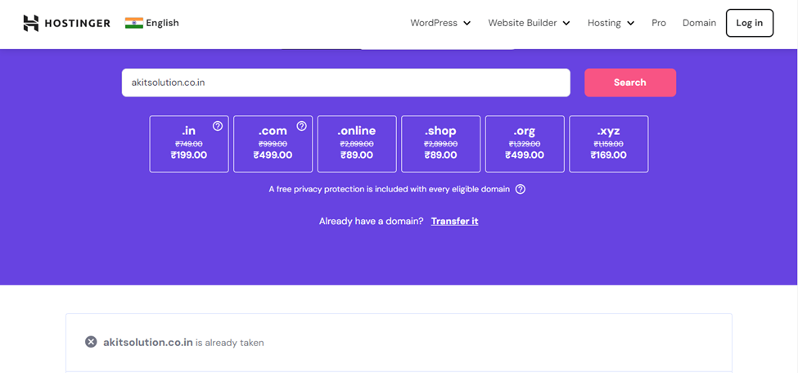This screenshot has height=373, width=798.
Task: Open the English language selector
Action: [152, 23]
